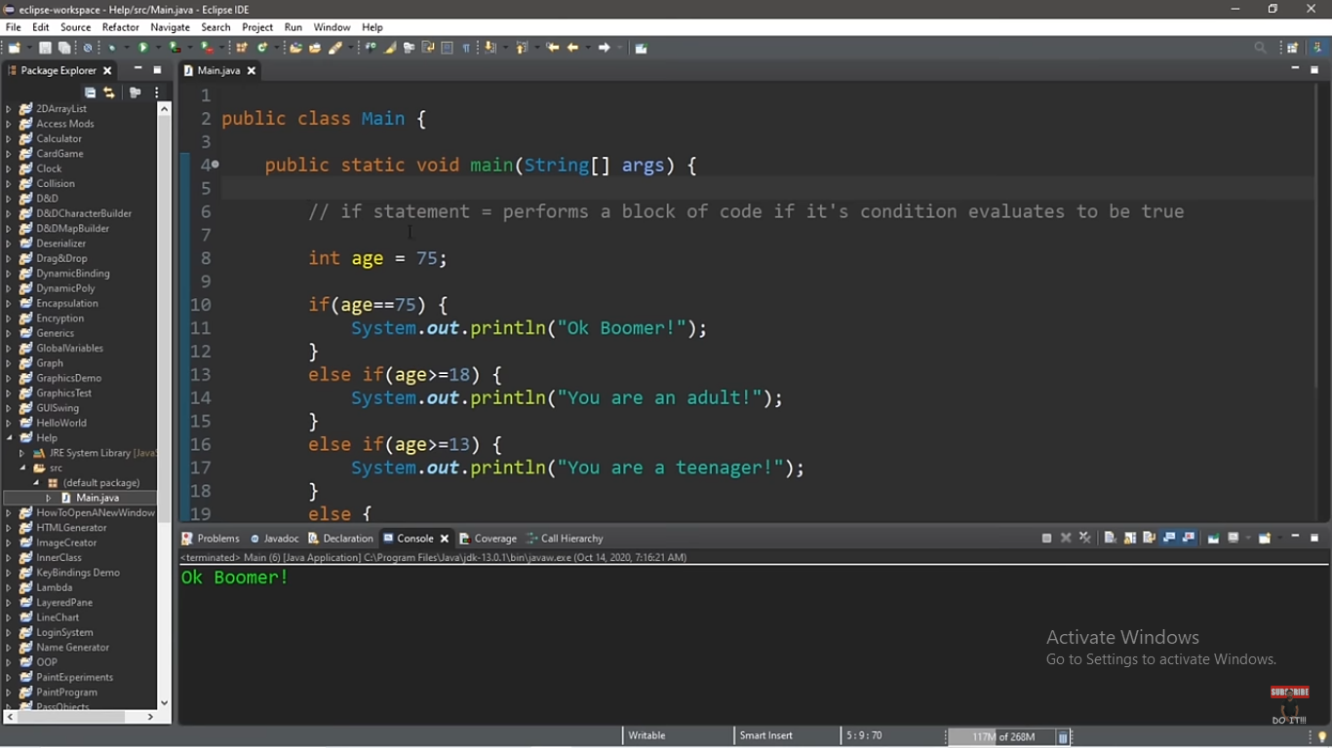
Task: Toggle Show Console When Standard Error Changes
Action: click(1189, 538)
